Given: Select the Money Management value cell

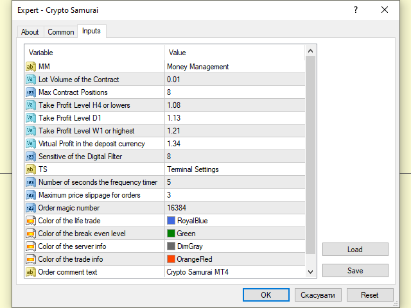Looking at the screenshot, I should click(x=235, y=67).
